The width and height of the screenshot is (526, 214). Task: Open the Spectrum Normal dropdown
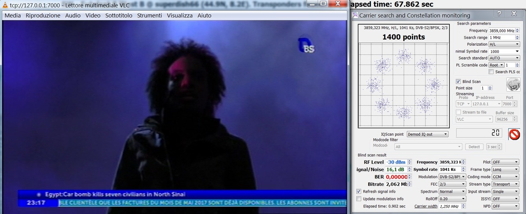click(452, 191)
